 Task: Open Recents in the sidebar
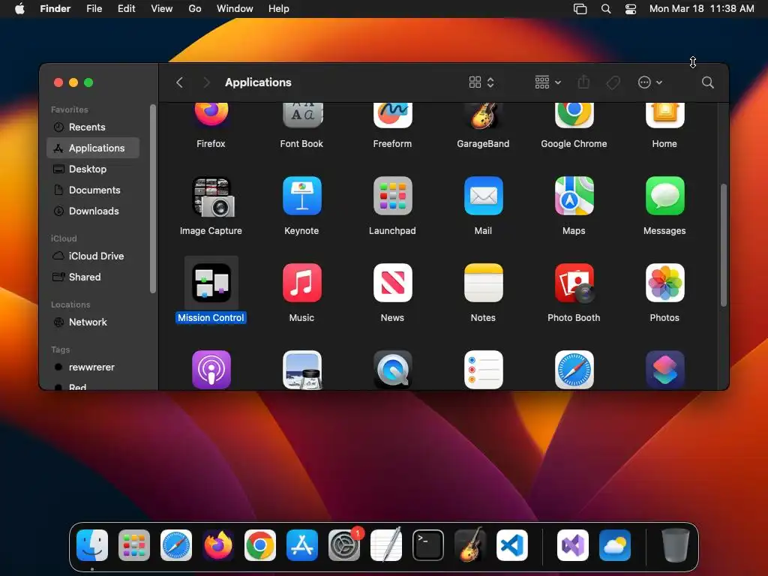[93, 127]
